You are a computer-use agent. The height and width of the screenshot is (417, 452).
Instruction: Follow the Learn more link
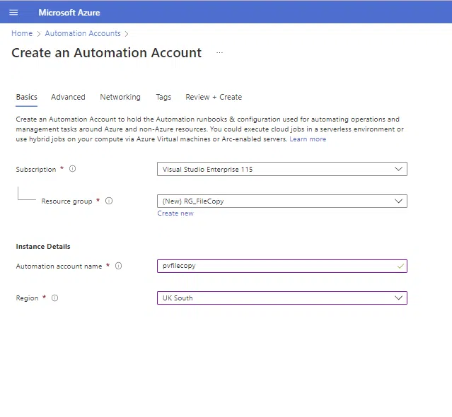(x=308, y=139)
